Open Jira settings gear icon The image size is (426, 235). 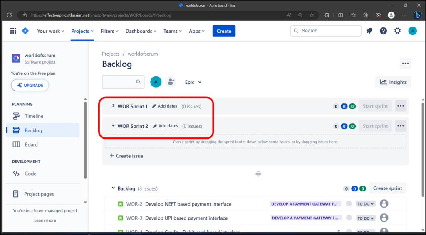click(x=397, y=31)
